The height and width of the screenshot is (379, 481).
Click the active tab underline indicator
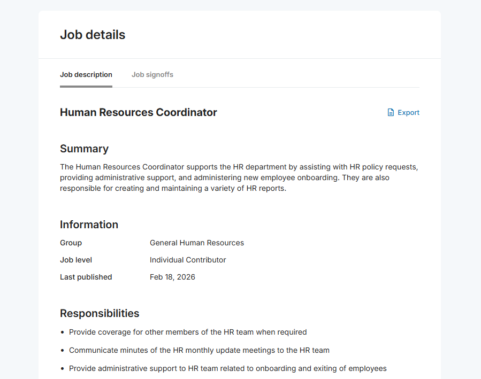[86, 86]
